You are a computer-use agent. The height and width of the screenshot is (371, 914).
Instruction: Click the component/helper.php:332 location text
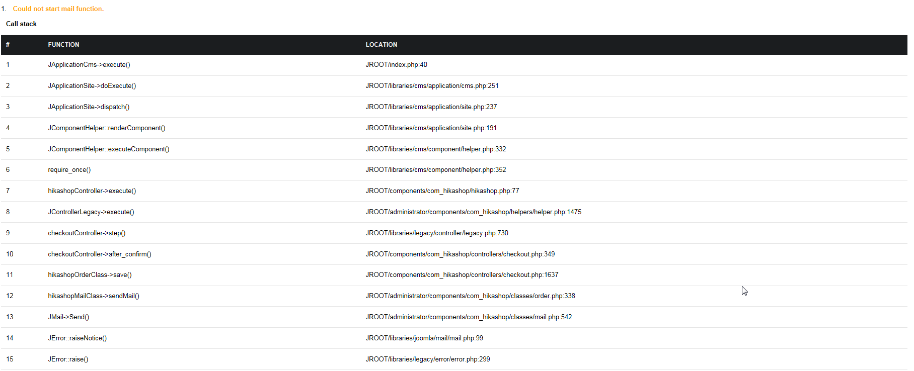coord(435,149)
